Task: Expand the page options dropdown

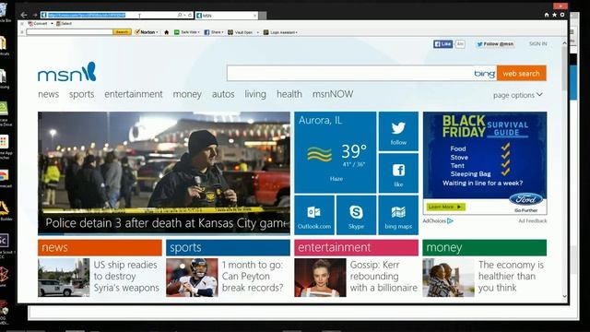Action: 518,95
